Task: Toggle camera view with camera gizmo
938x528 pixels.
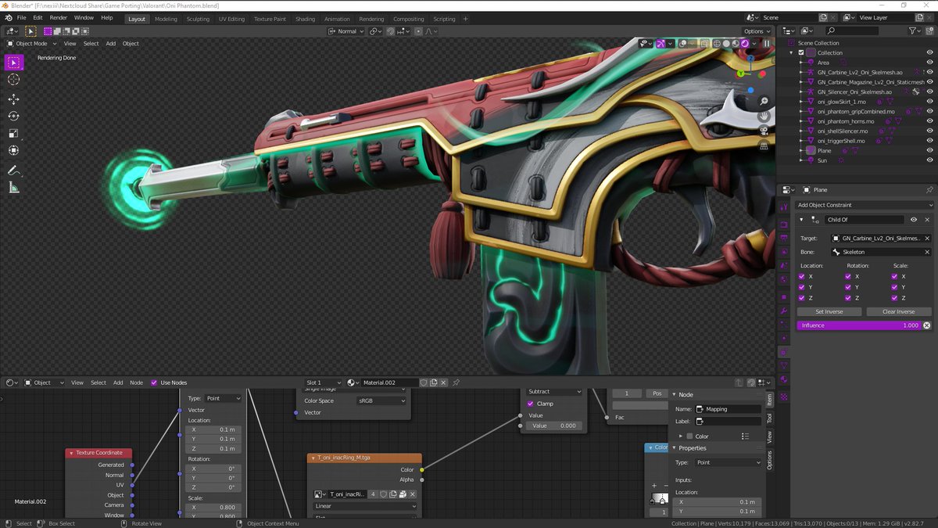Action: coord(764,131)
